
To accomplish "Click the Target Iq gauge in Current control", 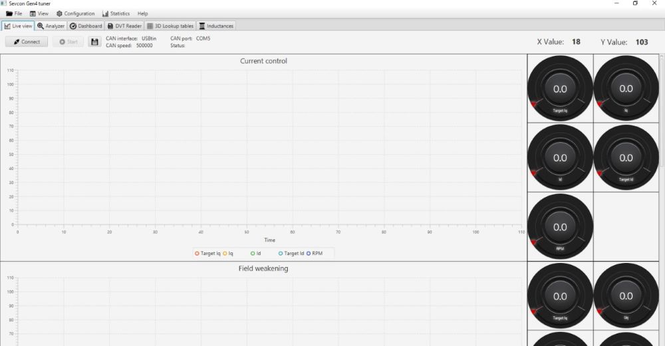I will 560,88.
